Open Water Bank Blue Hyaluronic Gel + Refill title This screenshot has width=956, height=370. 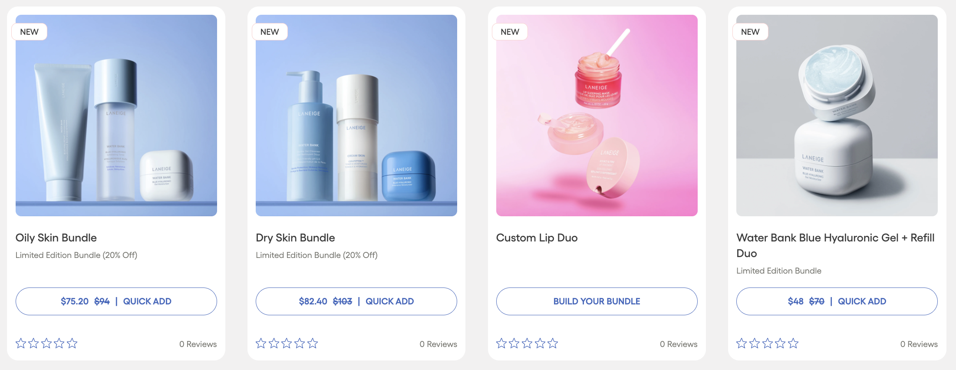(x=835, y=245)
